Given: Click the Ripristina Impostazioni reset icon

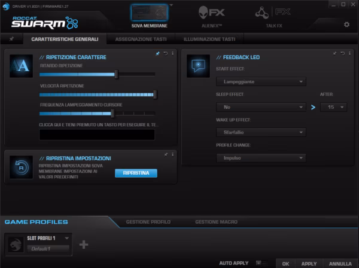Looking at the screenshot, I should coord(22,167).
